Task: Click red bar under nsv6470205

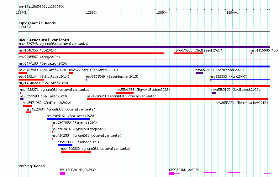Action: [188, 53]
